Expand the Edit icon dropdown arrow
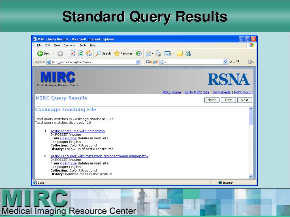Screen dimensions: 290x217 [174, 53]
